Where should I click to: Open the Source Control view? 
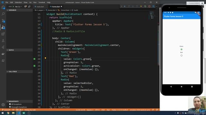[x=3, y=20]
